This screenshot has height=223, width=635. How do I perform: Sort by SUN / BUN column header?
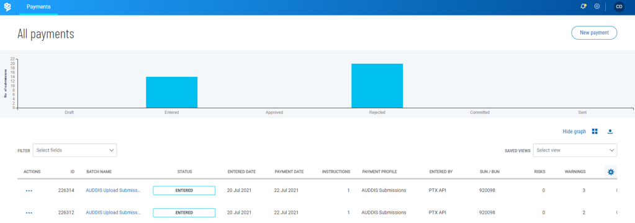pyautogui.click(x=489, y=172)
